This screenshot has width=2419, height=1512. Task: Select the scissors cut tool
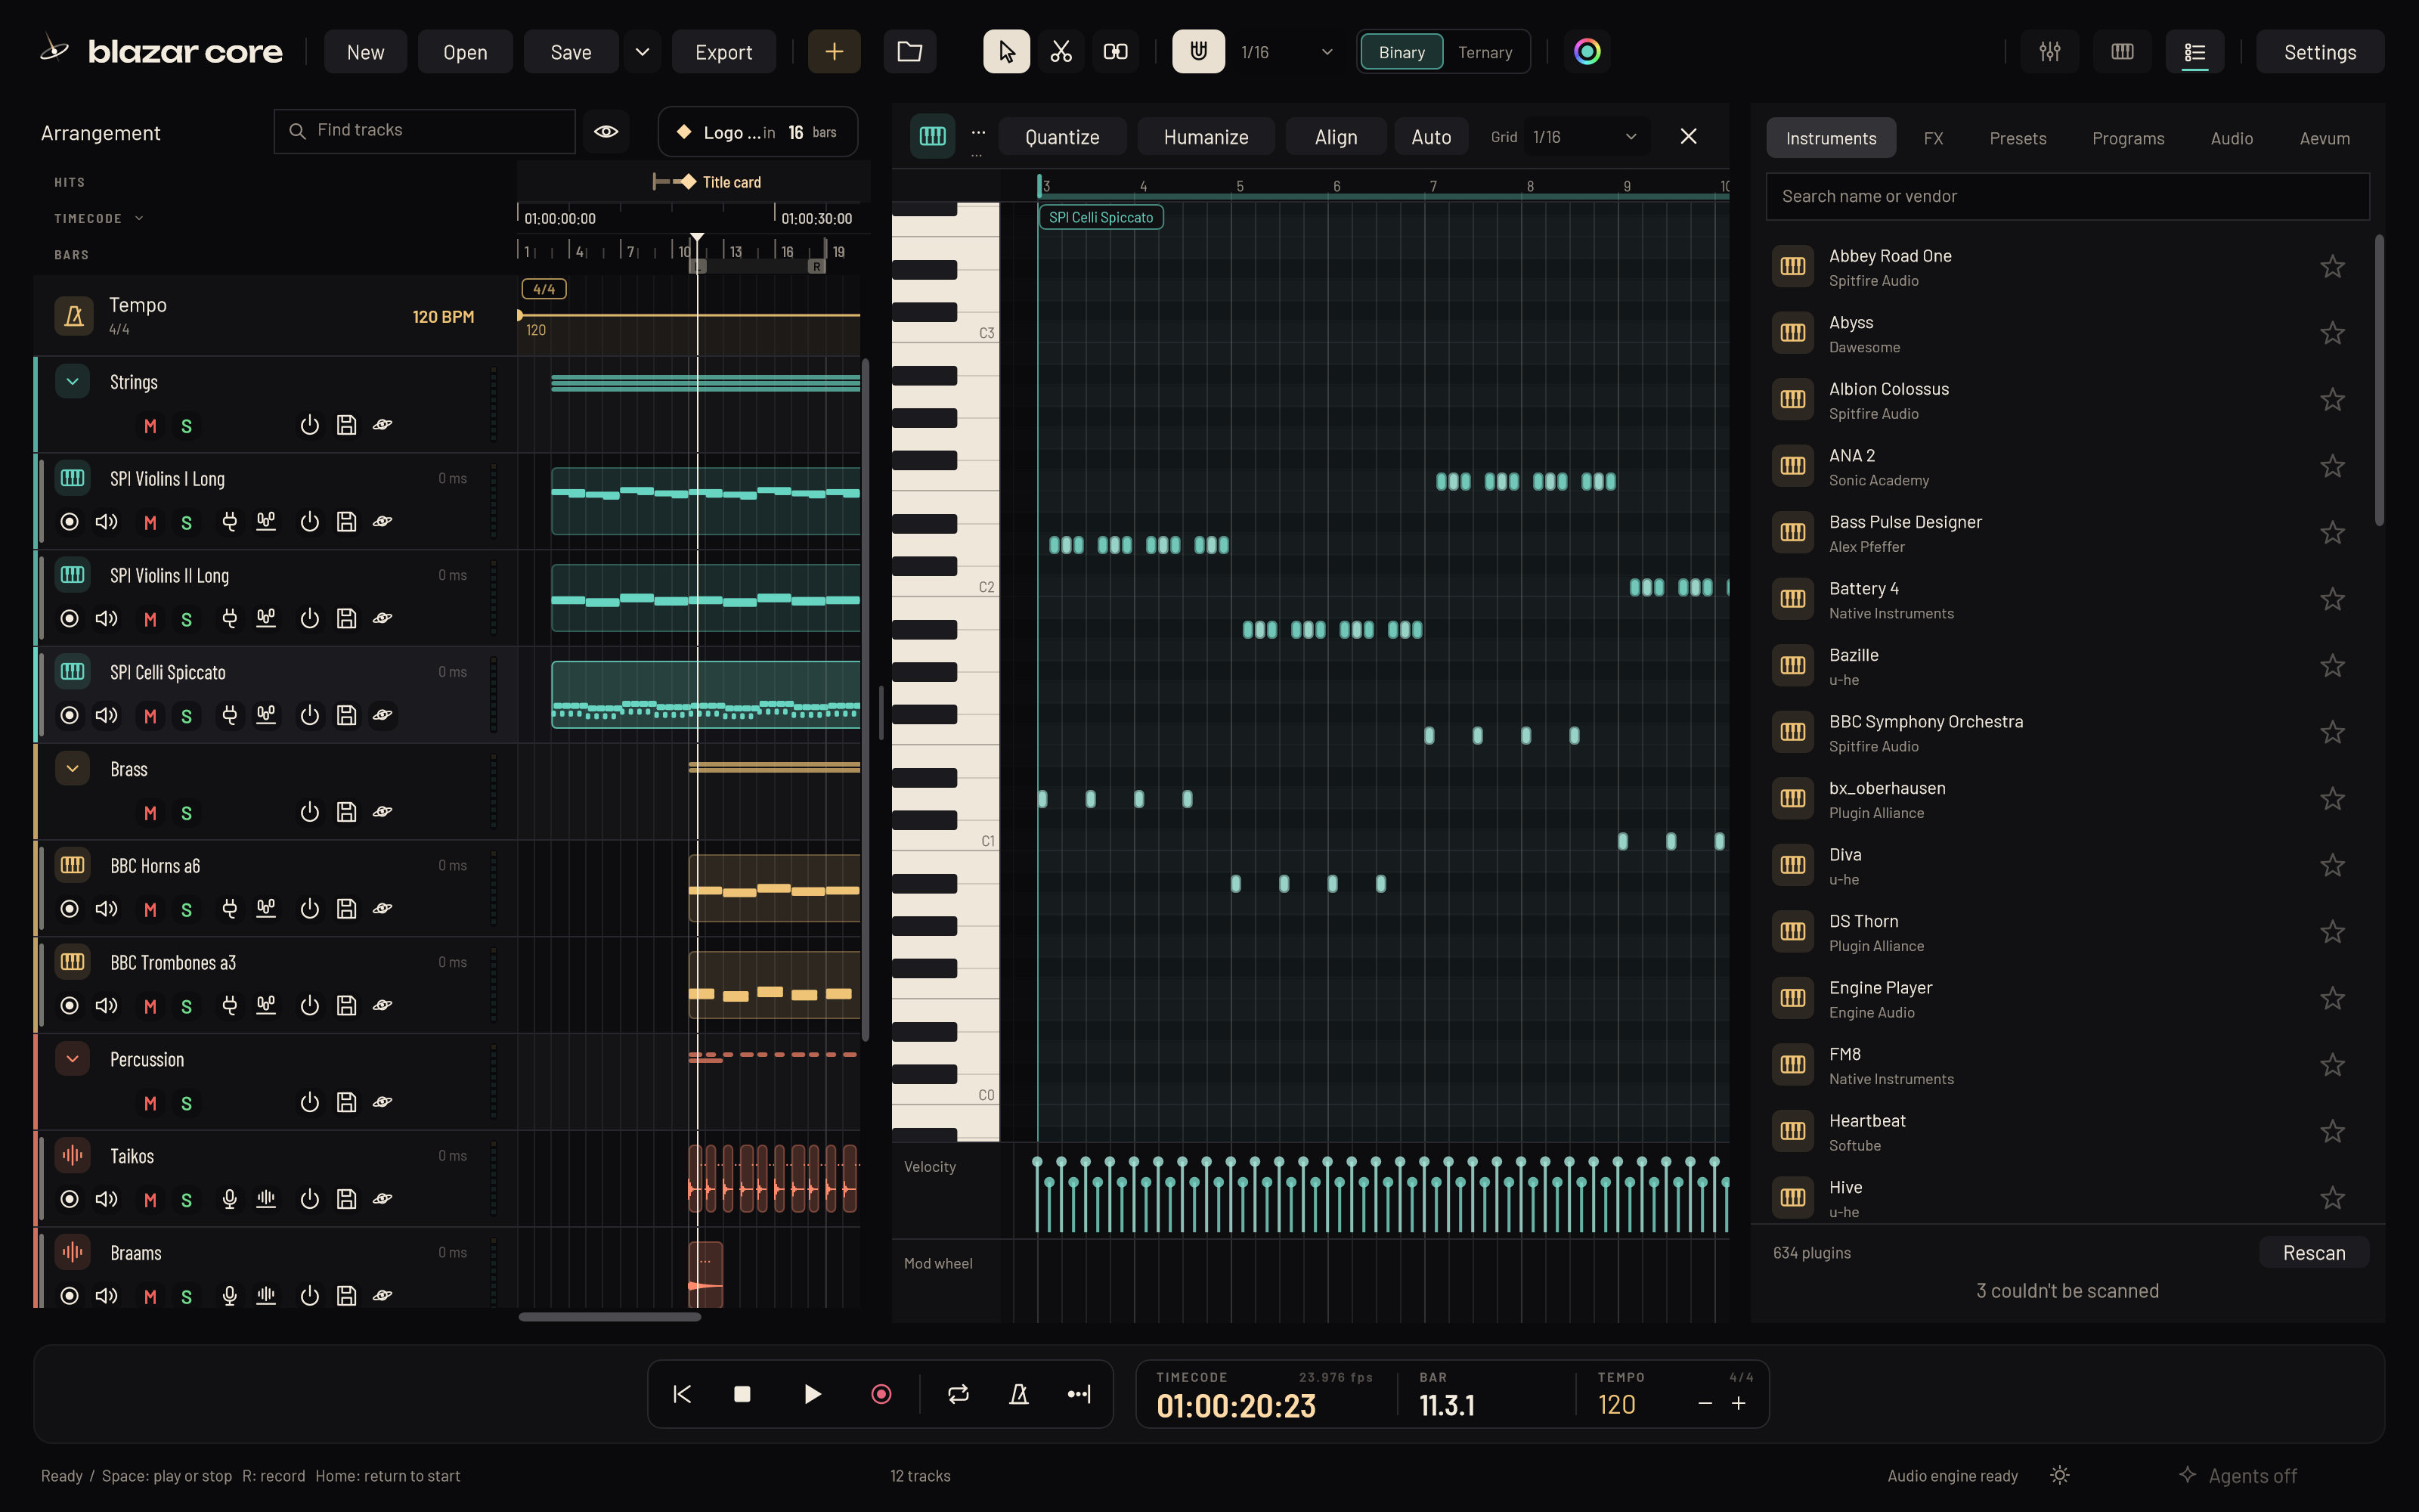[1061, 52]
